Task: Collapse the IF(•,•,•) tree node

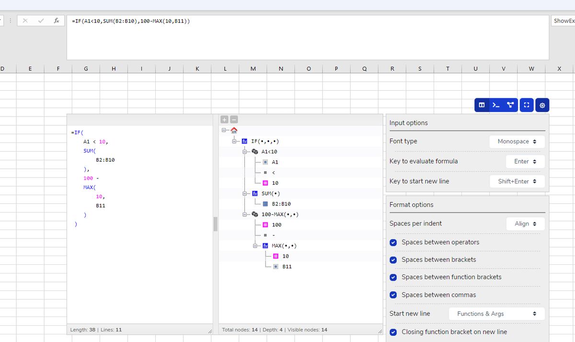Action: (x=234, y=141)
